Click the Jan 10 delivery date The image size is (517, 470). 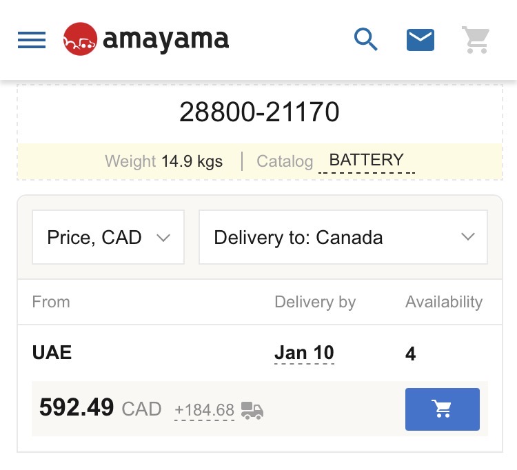[304, 353]
